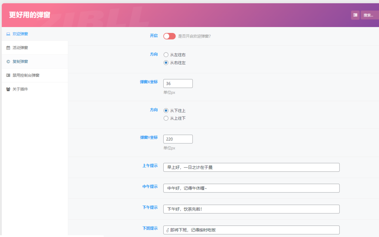Open the 欢迎弹窗 sidebar tab
Image resolution: width=379 pixels, height=237 pixels.
[35, 34]
